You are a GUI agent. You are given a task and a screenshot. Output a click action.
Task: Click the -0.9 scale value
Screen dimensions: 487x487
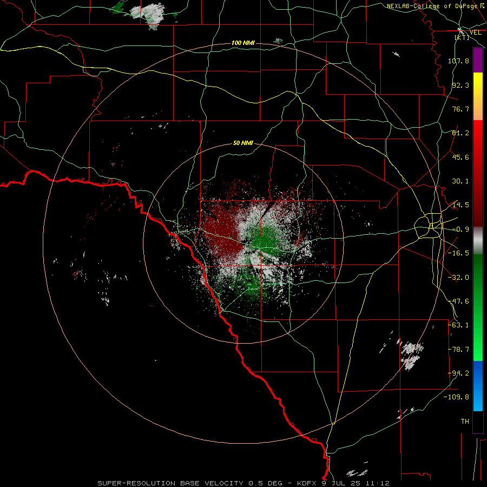tap(460, 229)
